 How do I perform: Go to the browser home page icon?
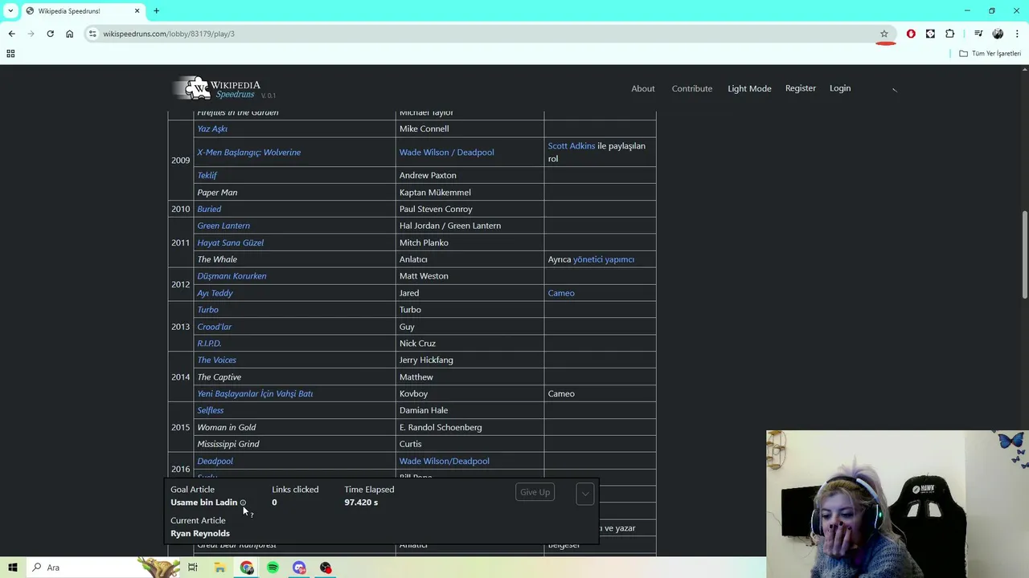(x=69, y=34)
